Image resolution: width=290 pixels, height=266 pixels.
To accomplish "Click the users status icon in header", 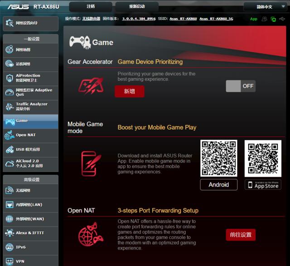I will pos(264,19).
